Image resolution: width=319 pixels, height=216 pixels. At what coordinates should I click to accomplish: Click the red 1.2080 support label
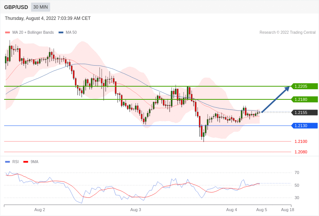(301, 152)
